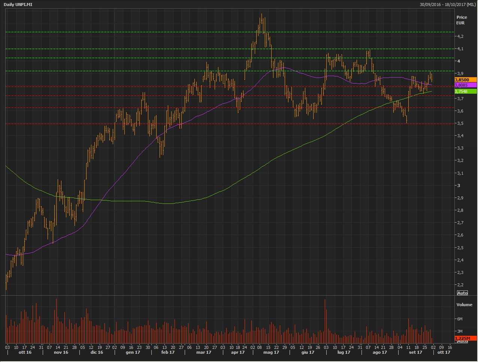Select the dic 16 month on time axis
This screenshot has height=362, width=478.
(97, 352)
